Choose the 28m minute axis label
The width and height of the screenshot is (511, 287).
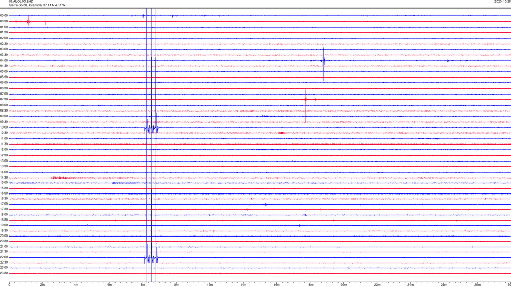[x=477, y=285]
